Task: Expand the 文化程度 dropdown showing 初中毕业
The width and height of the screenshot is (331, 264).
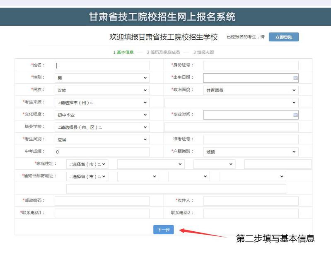Action: pos(102,115)
